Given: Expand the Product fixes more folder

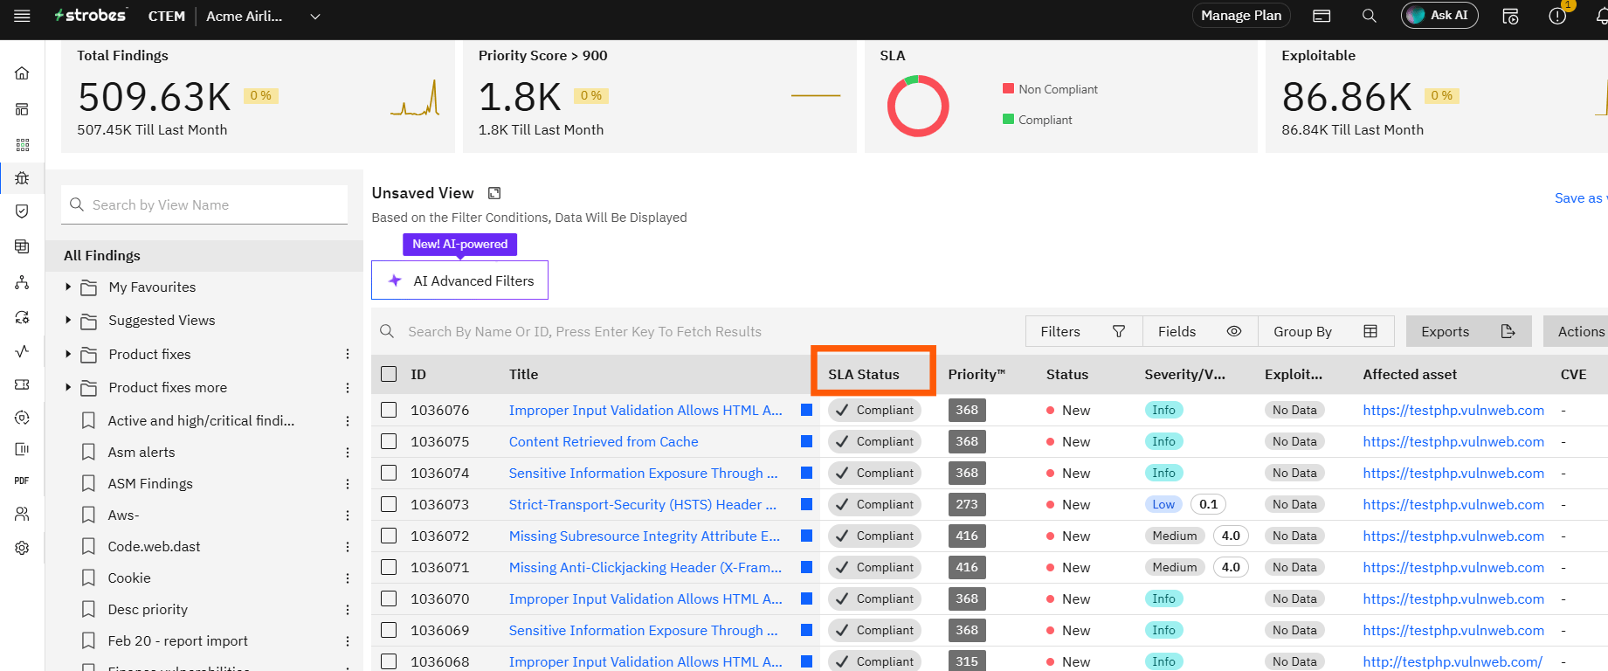Looking at the screenshot, I should point(68,387).
